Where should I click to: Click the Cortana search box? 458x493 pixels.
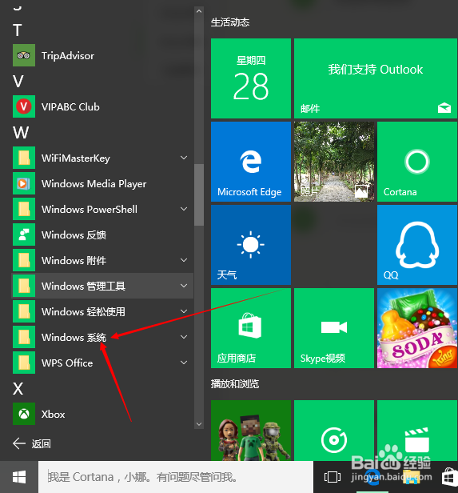point(176,477)
